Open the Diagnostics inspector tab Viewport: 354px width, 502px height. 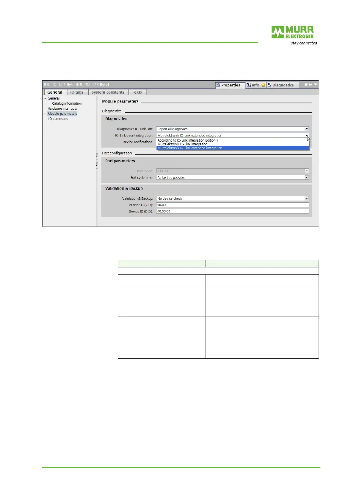(x=283, y=85)
